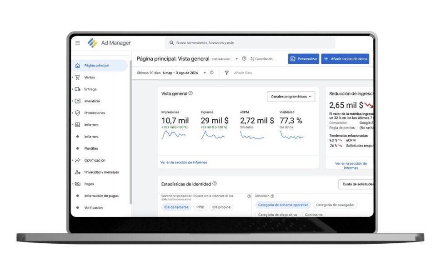The image size is (441, 276).
Task: Enable the PPID identity filter chip
Action: point(200,207)
